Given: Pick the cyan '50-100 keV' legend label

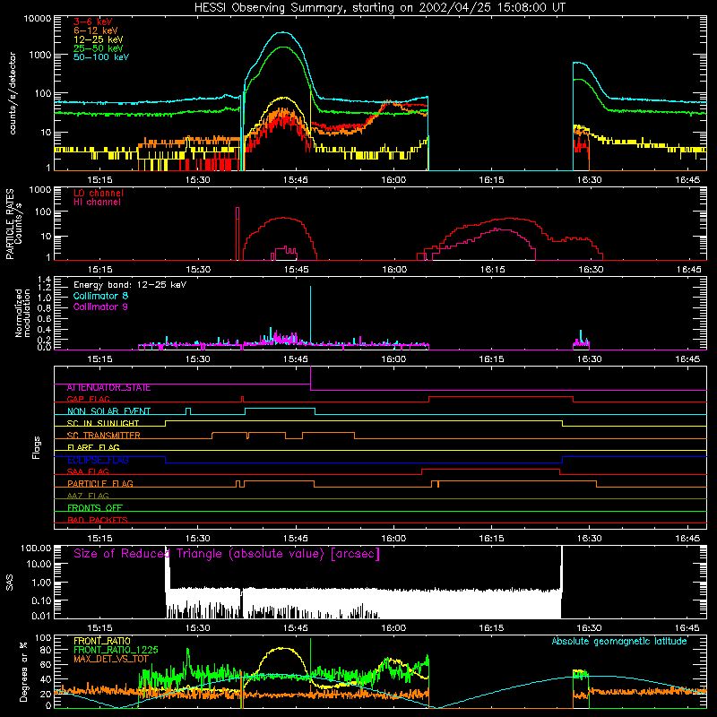Looking at the screenshot, I should pyautogui.click(x=101, y=57).
